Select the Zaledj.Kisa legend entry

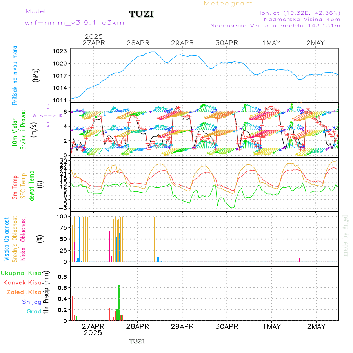[x=24, y=292]
